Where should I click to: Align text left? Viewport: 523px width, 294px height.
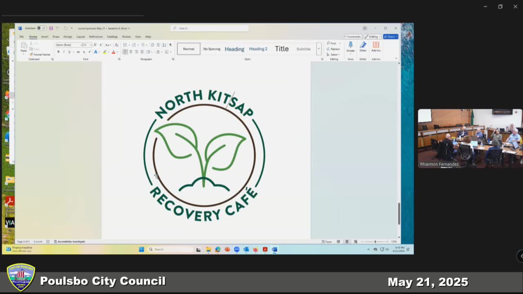125,51
